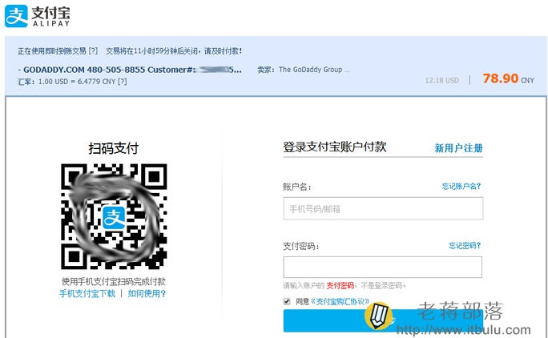Open exchange rate help [?] after CNY
The height and width of the screenshot is (338, 548).
click(123, 82)
